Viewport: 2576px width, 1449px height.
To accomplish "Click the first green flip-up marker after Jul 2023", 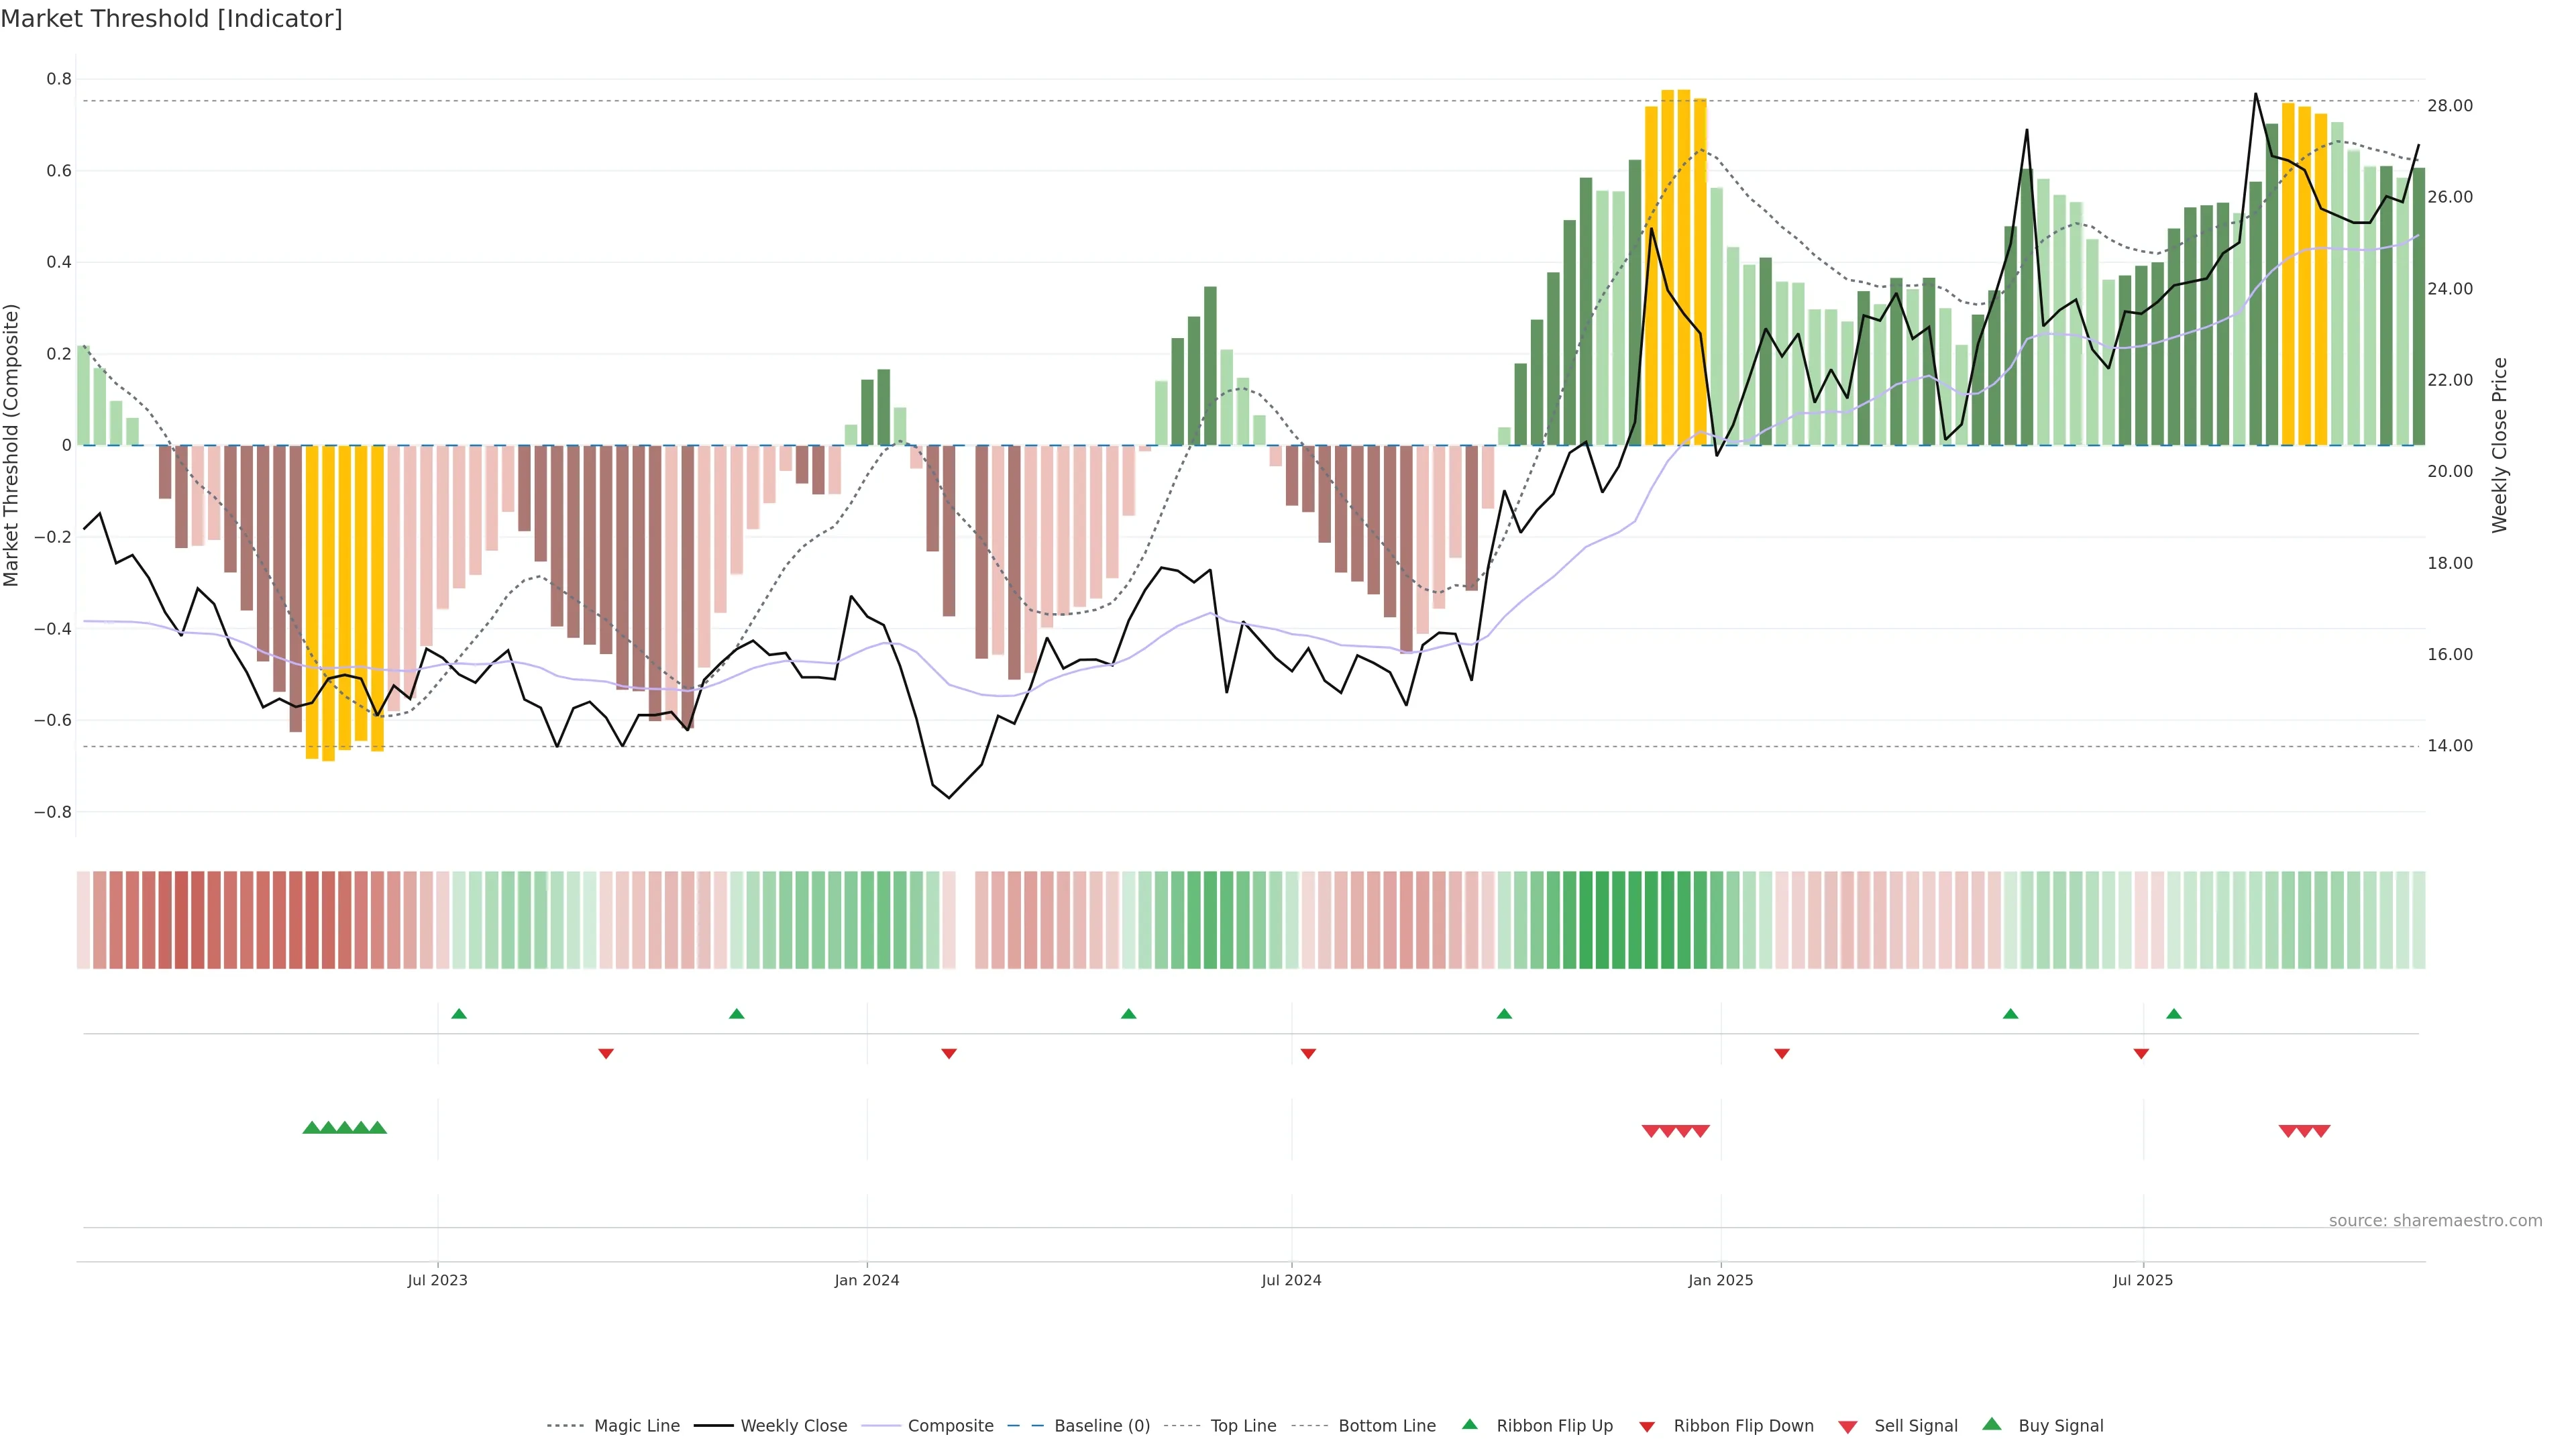I will coord(459,1014).
